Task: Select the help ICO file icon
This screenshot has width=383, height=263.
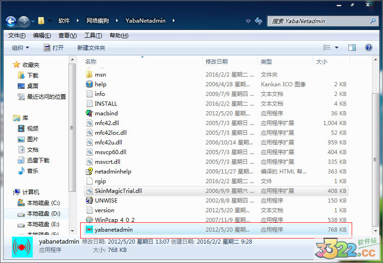Action: [89, 84]
